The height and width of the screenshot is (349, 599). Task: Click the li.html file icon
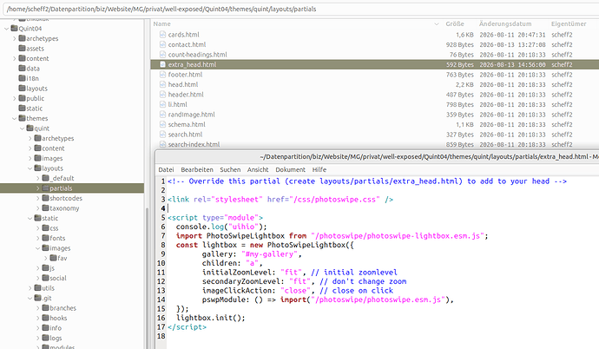pyautogui.click(x=162, y=104)
